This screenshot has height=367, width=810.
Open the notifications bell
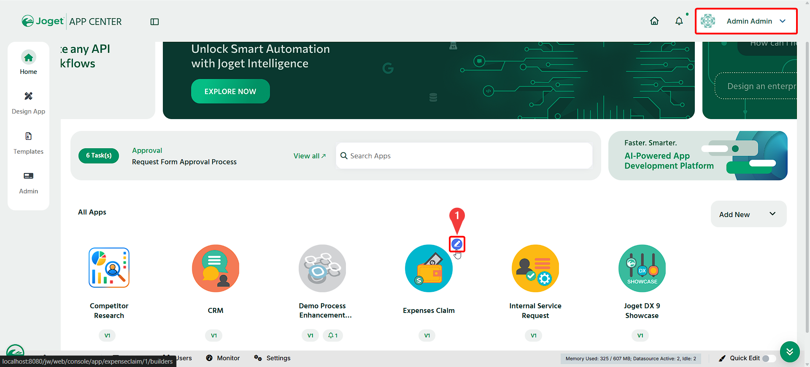679,21
